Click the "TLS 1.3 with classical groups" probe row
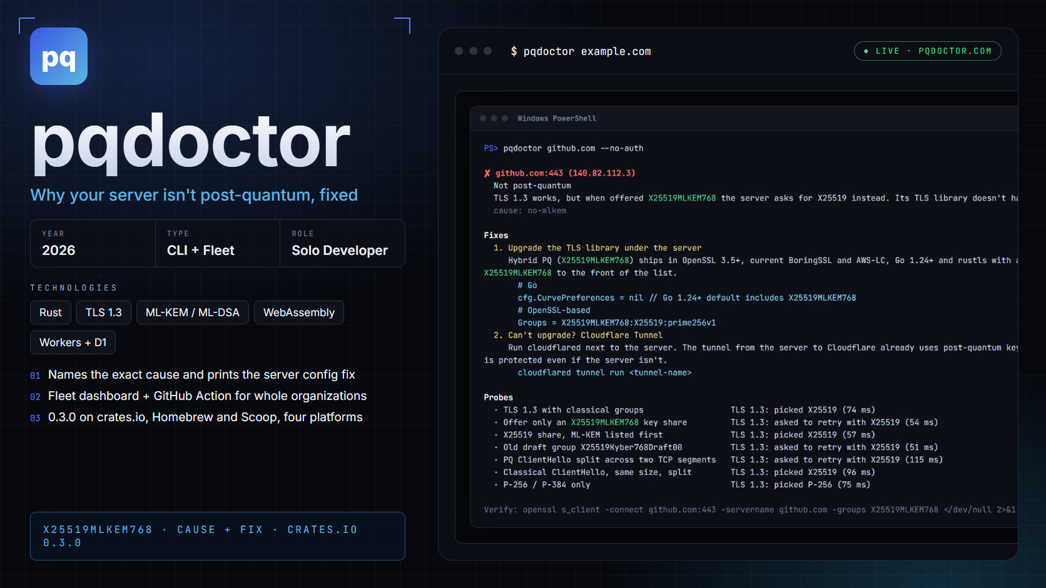 tap(684, 410)
